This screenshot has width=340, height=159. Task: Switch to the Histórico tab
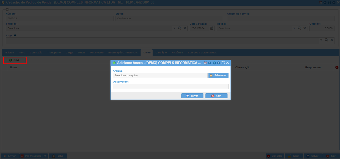click(177, 53)
